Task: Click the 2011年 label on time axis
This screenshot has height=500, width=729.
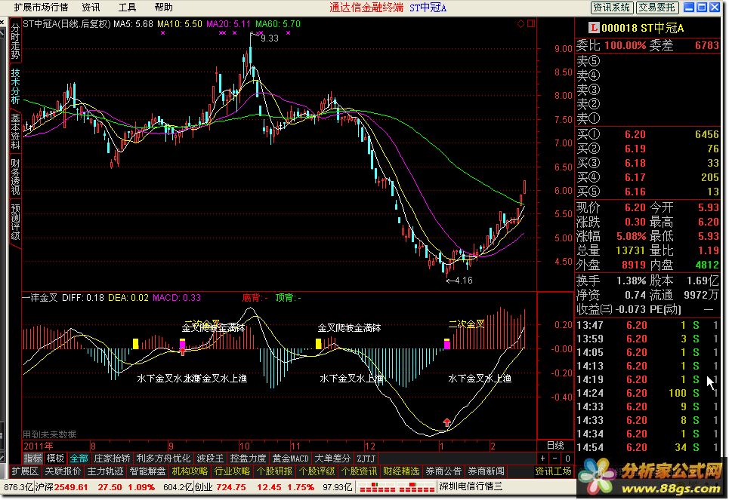Action: point(38,446)
